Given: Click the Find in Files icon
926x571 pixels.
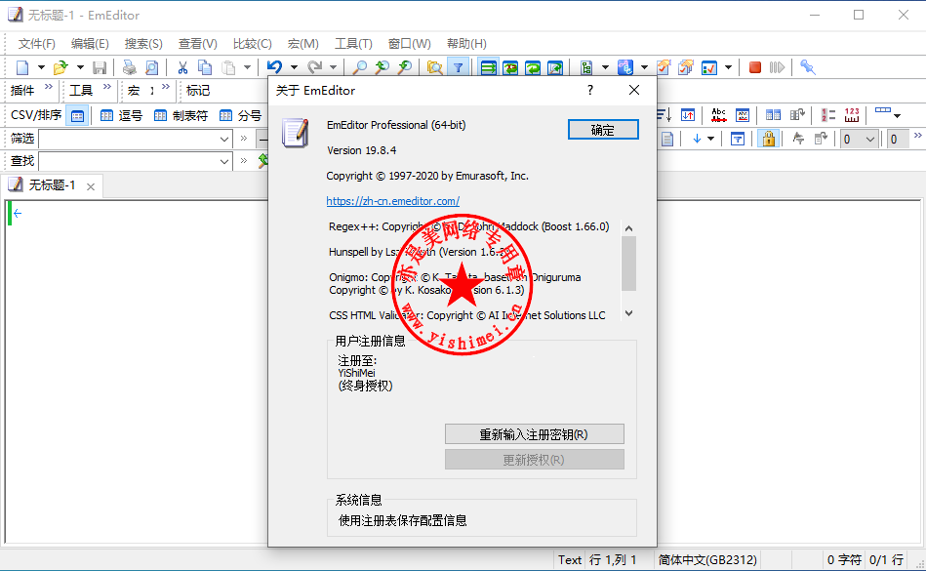Looking at the screenshot, I should point(434,67).
